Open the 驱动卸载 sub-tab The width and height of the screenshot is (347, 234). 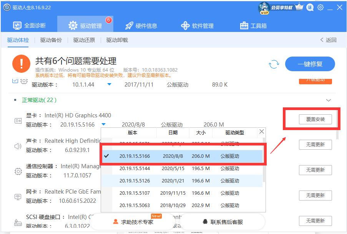click(x=117, y=40)
